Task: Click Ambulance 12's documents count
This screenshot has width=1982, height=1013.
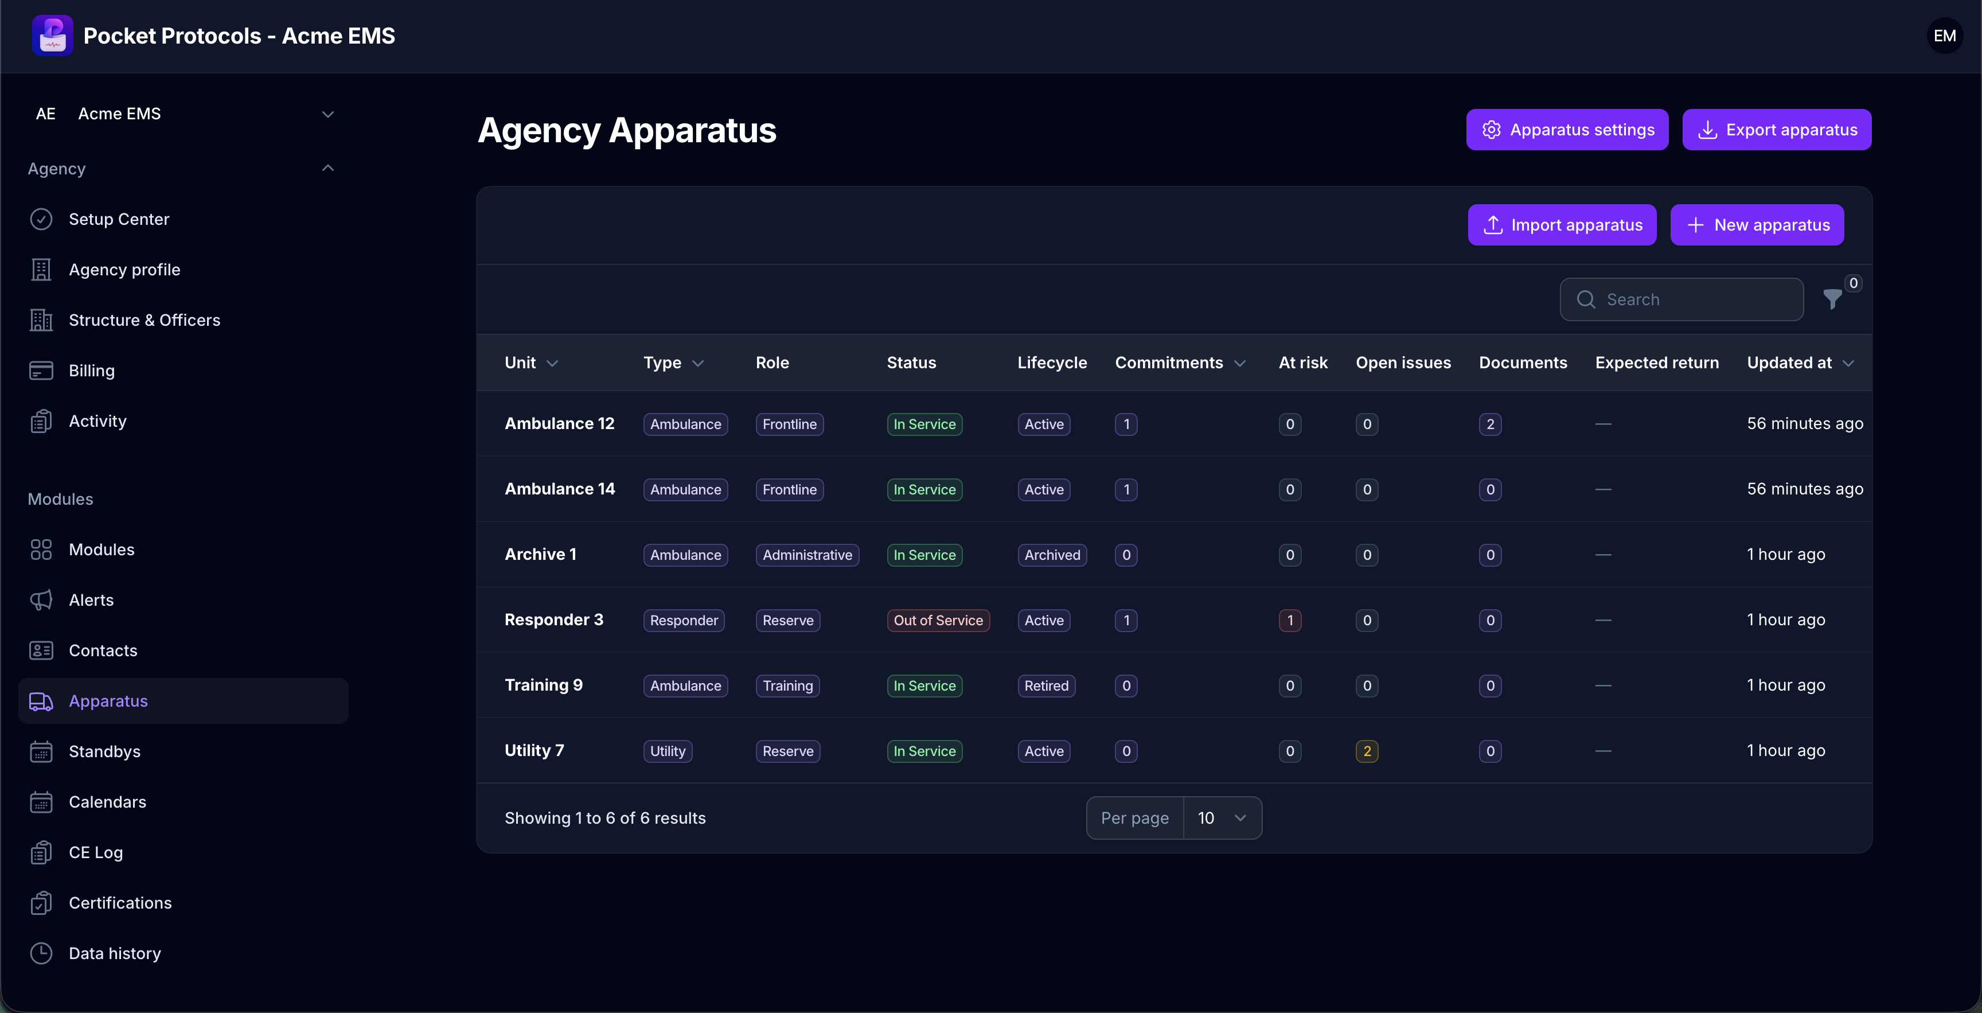Action: click(1489, 424)
